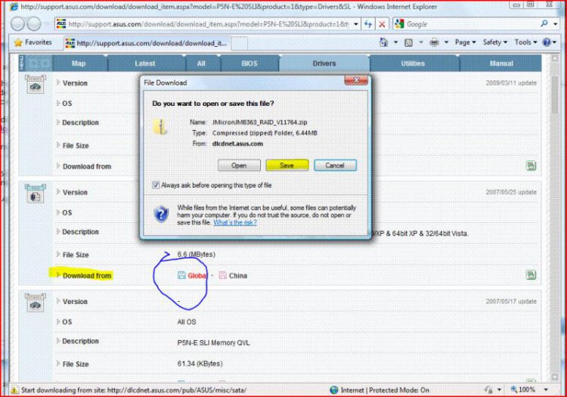Click the Internet Explorer logo in title bar
567x397 pixels.
(x=14, y=7)
